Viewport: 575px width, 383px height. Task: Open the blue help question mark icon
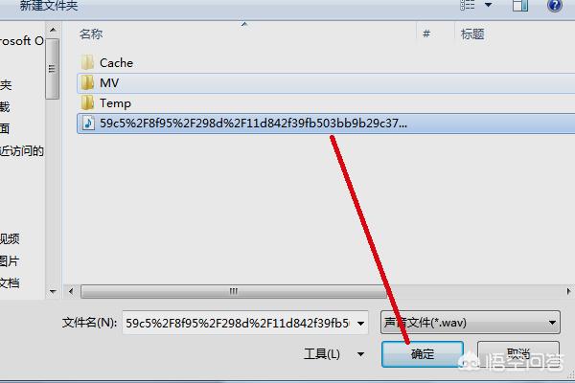tap(554, 6)
